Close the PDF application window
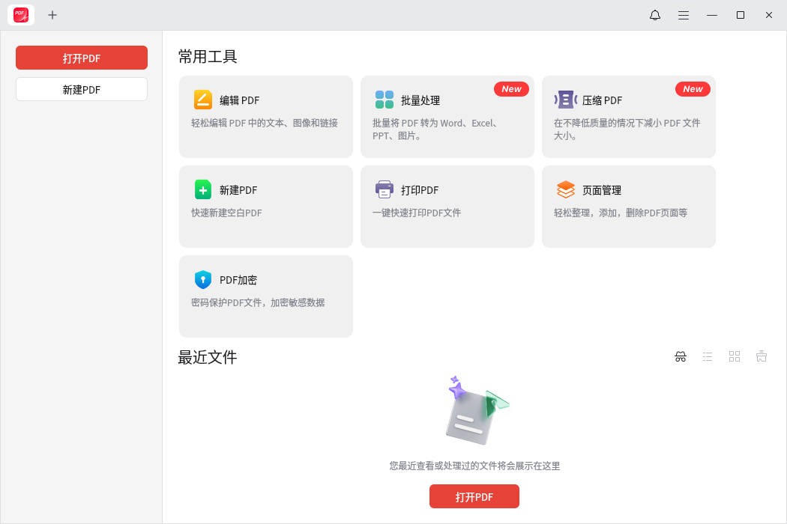 coord(768,15)
